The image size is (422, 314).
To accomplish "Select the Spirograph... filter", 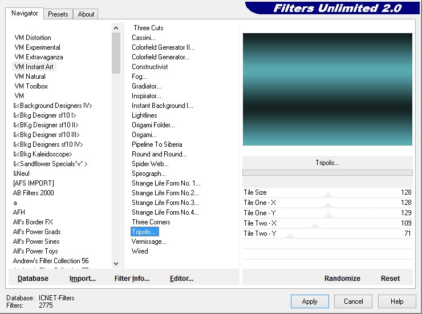I will click(x=149, y=174).
